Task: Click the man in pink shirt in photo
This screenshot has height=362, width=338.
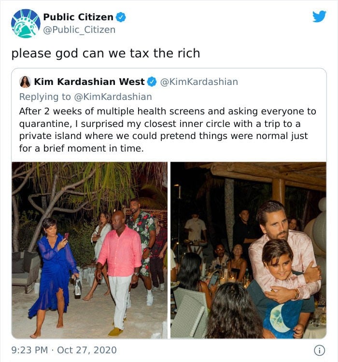Action: [119, 273]
